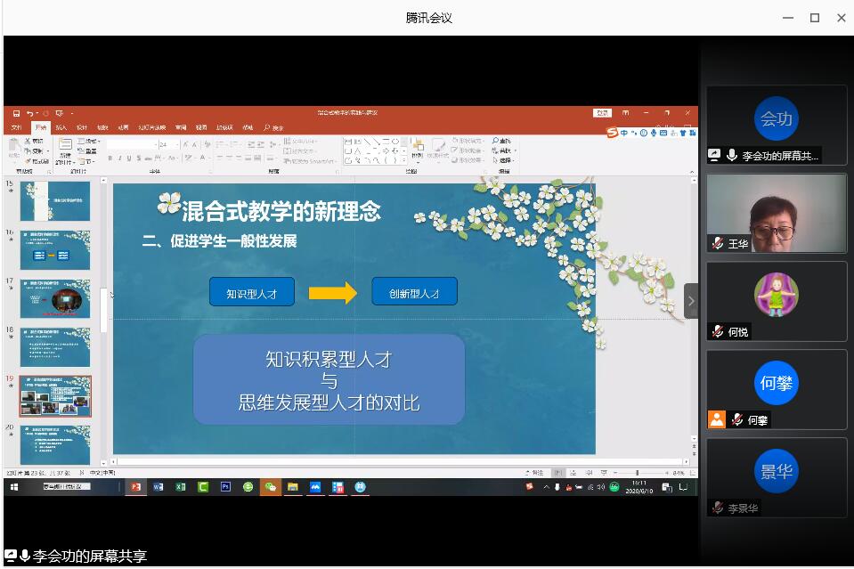
Task: Click the New Slide icon in ribbon
Action: click(x=65, y=146)
